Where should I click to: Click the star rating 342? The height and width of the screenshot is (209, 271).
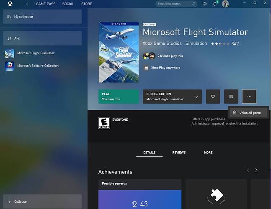tap(225, 44)
